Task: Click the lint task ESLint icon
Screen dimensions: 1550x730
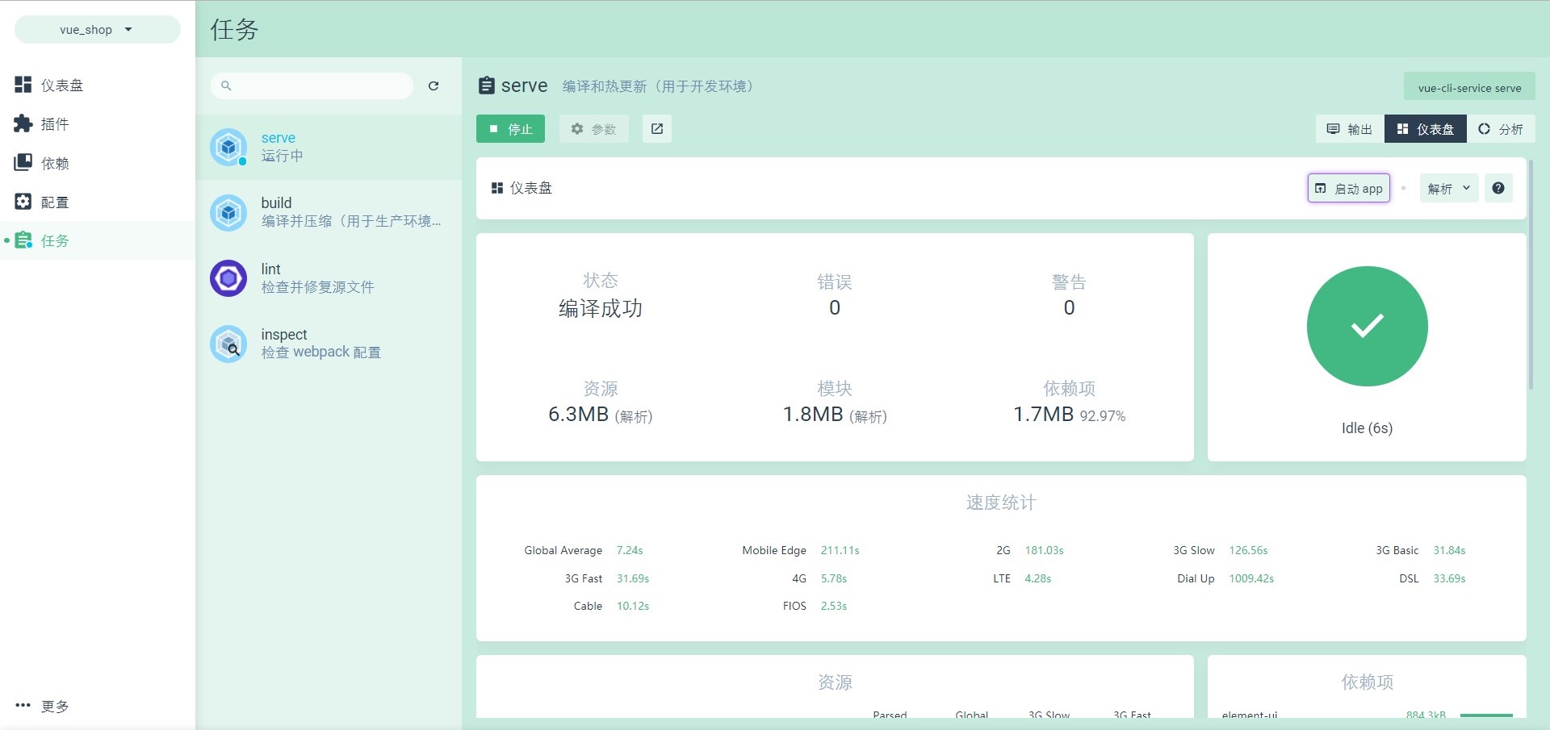Action: pos(228,278)
